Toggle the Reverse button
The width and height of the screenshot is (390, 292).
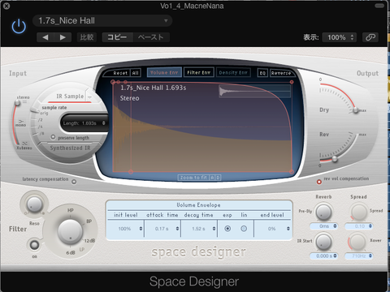point(281,73)
